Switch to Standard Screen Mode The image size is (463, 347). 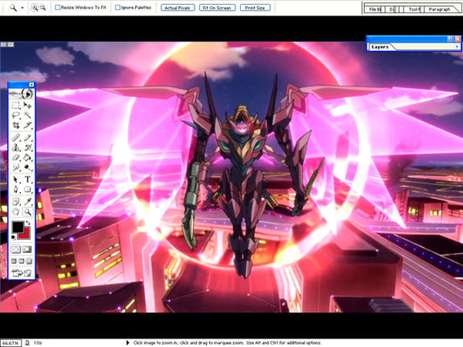tap(14, 261)
